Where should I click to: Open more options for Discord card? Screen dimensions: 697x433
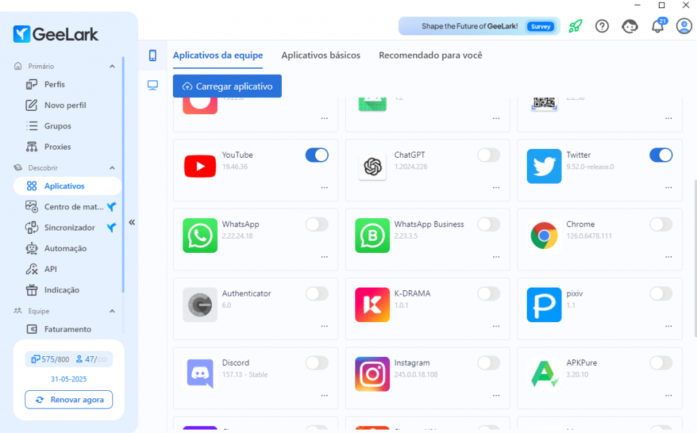pos(325,396)
